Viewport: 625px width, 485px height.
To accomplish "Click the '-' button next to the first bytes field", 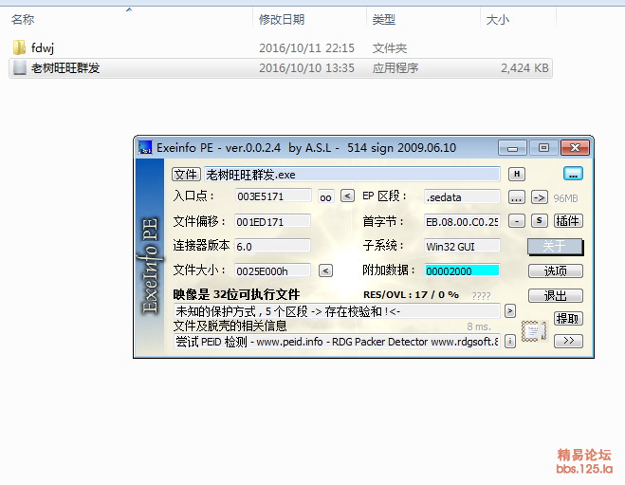I will (x=517, y=221).
